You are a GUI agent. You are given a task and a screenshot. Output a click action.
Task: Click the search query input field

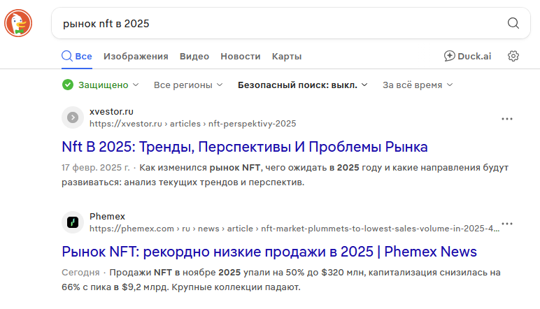tap(280, 24)
